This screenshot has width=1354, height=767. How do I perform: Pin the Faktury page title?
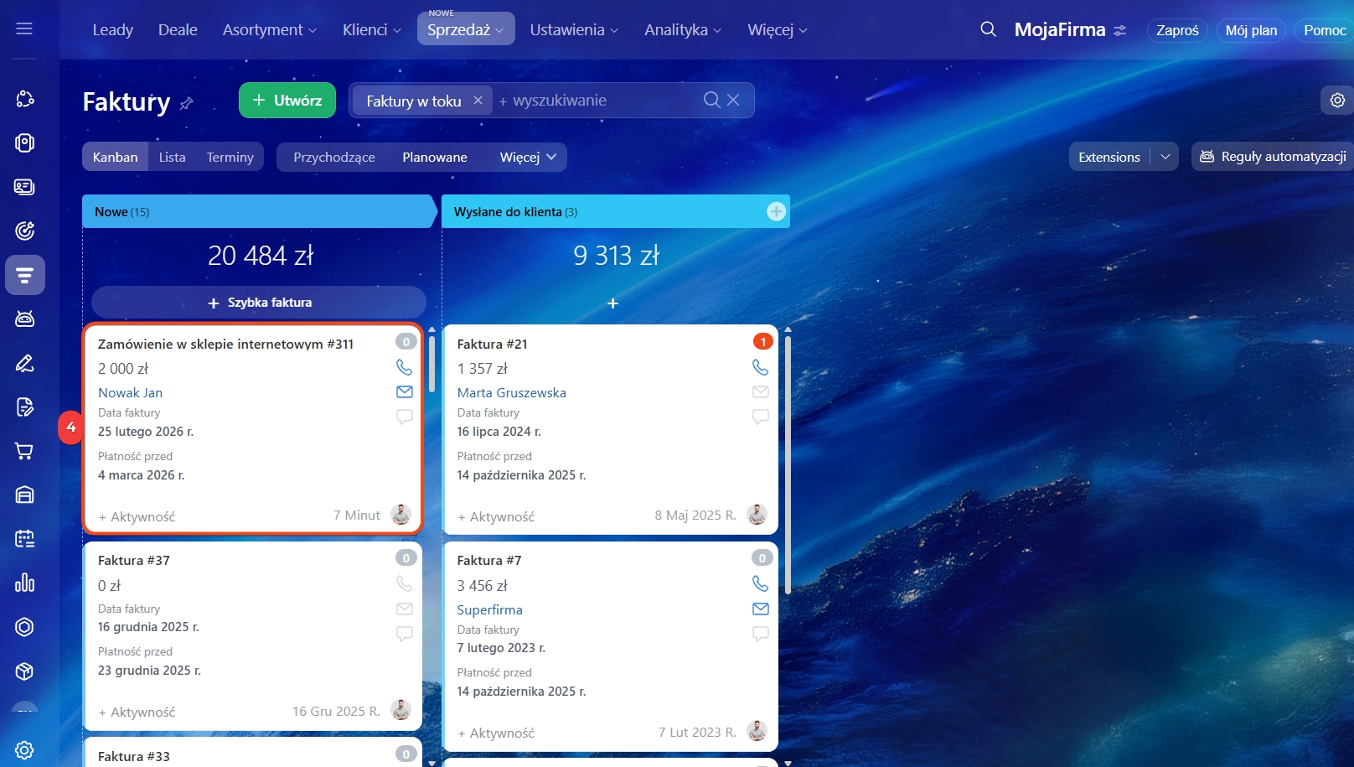click(187, 103)
